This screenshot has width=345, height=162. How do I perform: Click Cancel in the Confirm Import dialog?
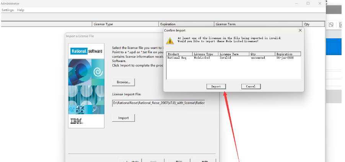tap(251, 87)
